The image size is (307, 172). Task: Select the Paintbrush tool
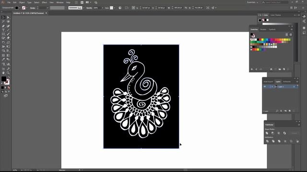[8, 34]
